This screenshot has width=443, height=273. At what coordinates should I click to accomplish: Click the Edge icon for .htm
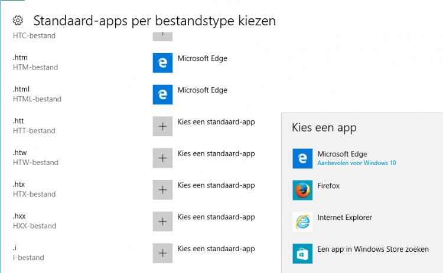(x=162, y=63)
